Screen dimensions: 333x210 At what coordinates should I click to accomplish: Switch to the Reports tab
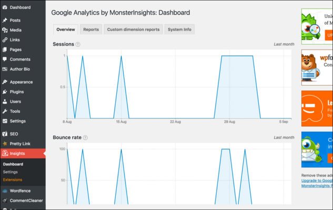point(91,29)
